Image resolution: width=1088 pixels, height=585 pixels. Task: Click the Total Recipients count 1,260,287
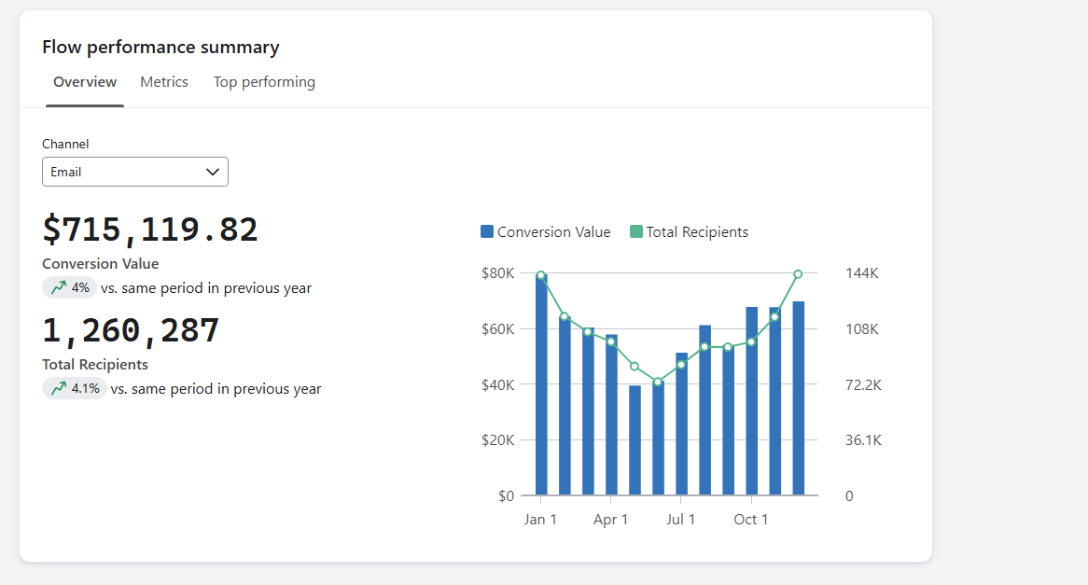[x=131, y=330]
